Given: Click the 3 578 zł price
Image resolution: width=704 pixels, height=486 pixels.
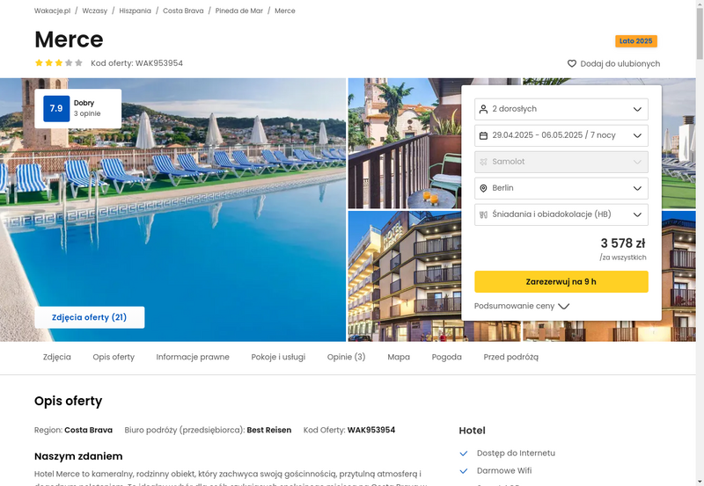Looking at the screenshot, I should 623,243.
